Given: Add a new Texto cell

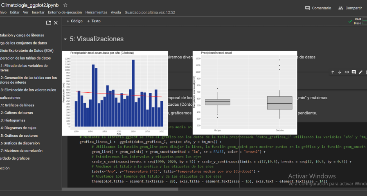Looking at the screenshot, I should pos(94,21).
